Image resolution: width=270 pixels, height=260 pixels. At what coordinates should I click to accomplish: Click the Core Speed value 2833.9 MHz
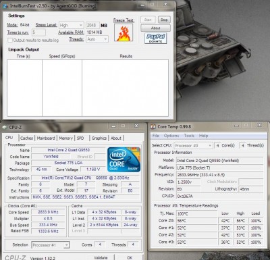[48, 212]
